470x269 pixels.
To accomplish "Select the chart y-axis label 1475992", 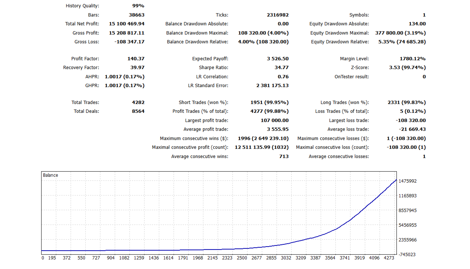I will (x=408, y=181).
